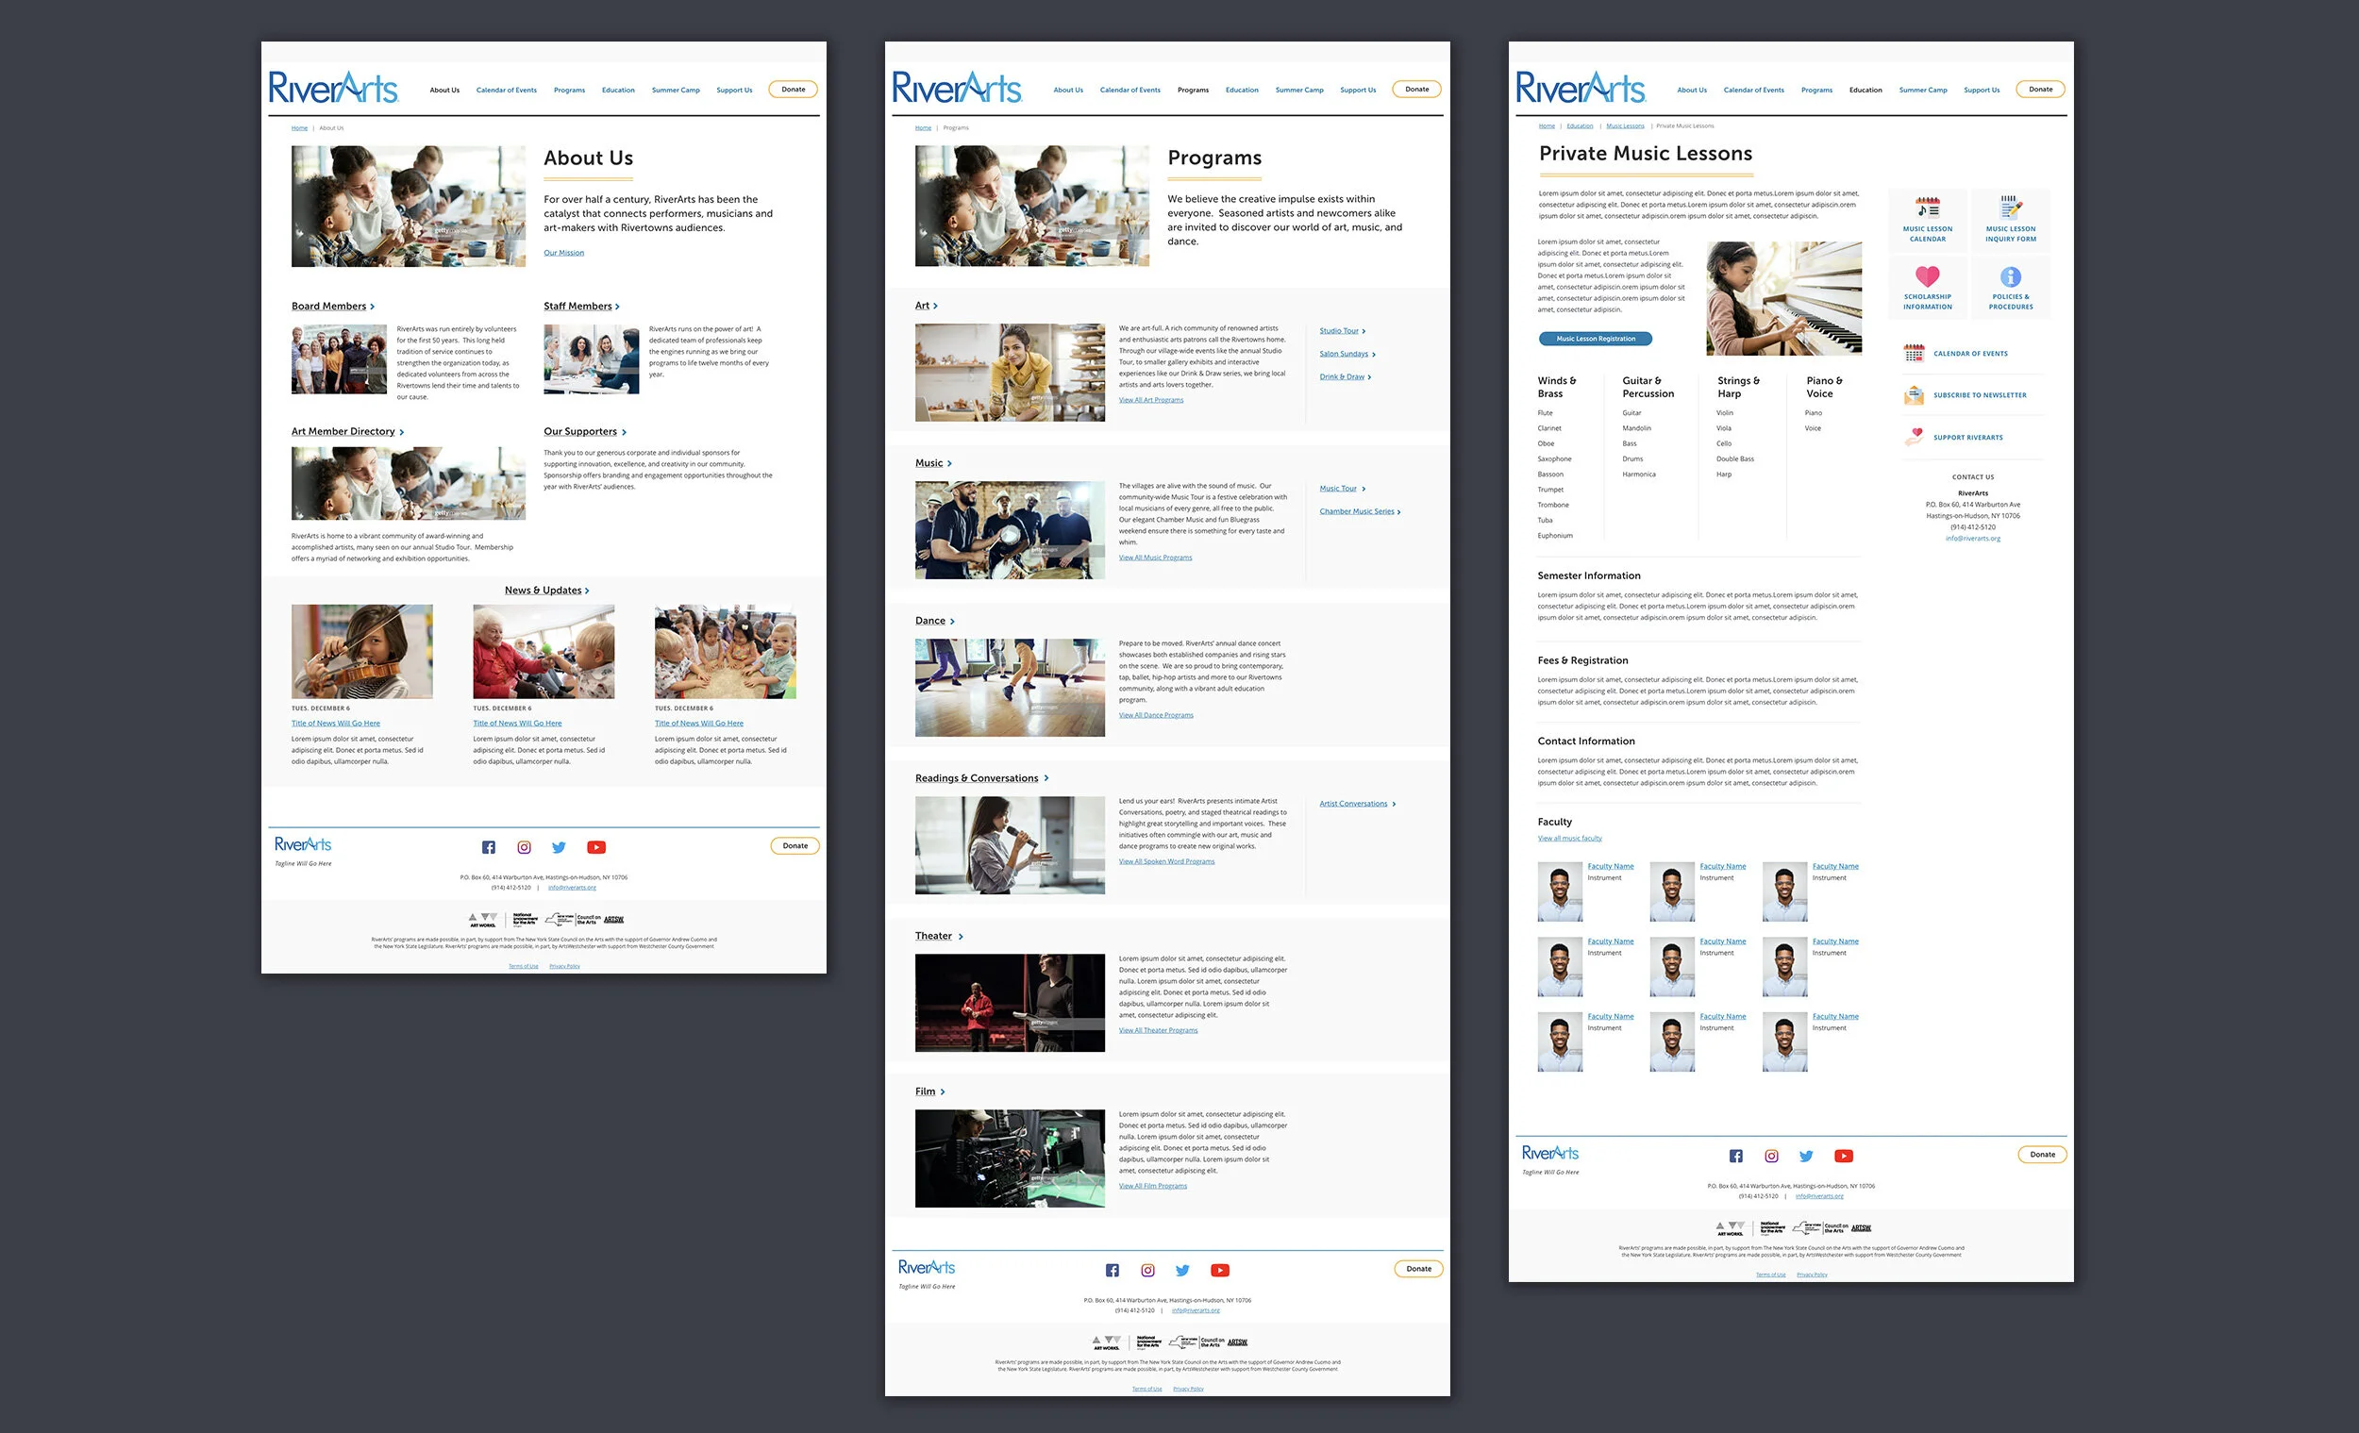Click the YouTube icon in Programs page footer
The width and height of the screenshot is (2359, 1433).
pos(1219,1271)
